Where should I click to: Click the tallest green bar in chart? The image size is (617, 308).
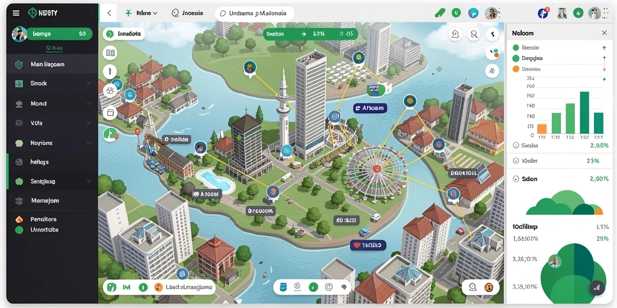(584, 112)
